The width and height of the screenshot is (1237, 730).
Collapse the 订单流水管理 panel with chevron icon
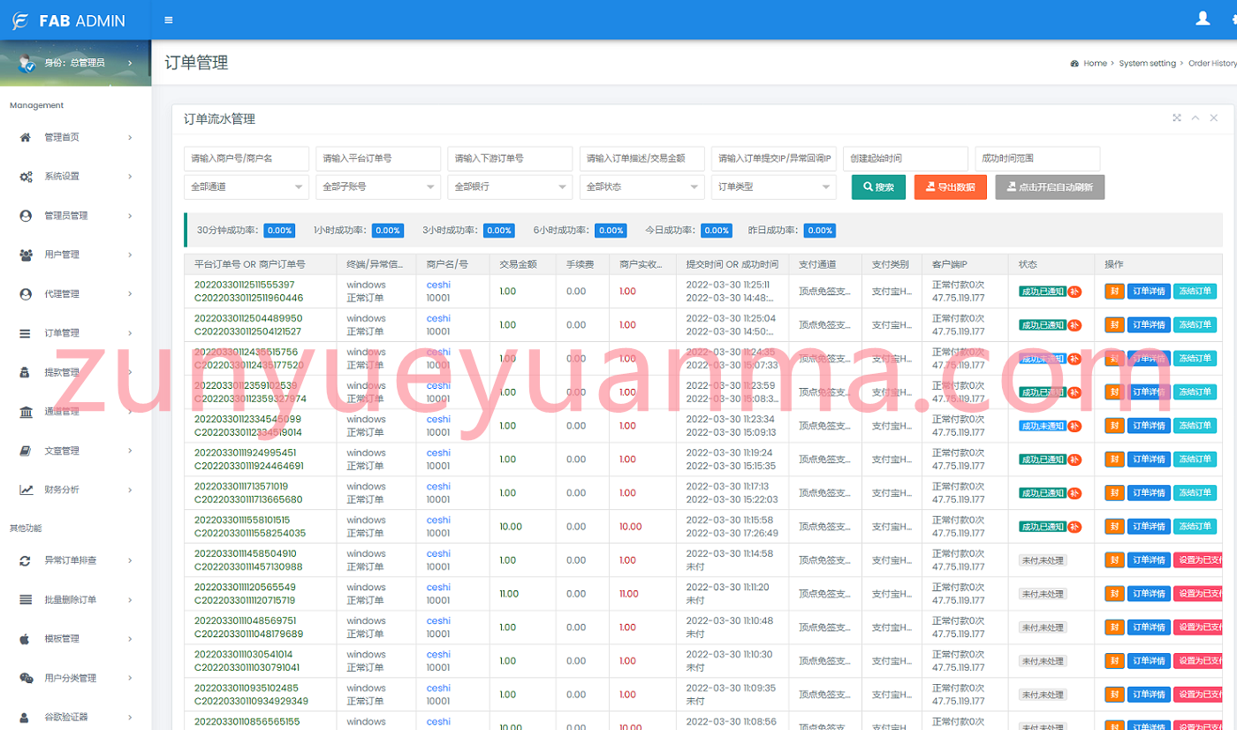point(1195,118)
